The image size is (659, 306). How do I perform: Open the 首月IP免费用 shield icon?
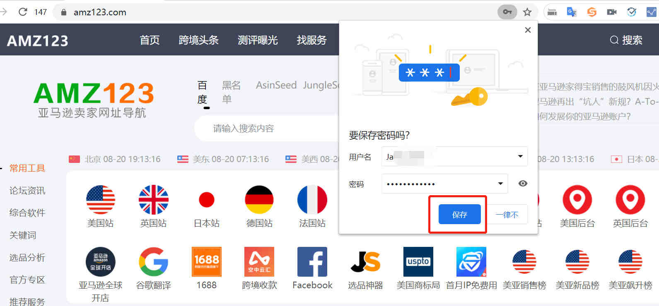point(471,262)
